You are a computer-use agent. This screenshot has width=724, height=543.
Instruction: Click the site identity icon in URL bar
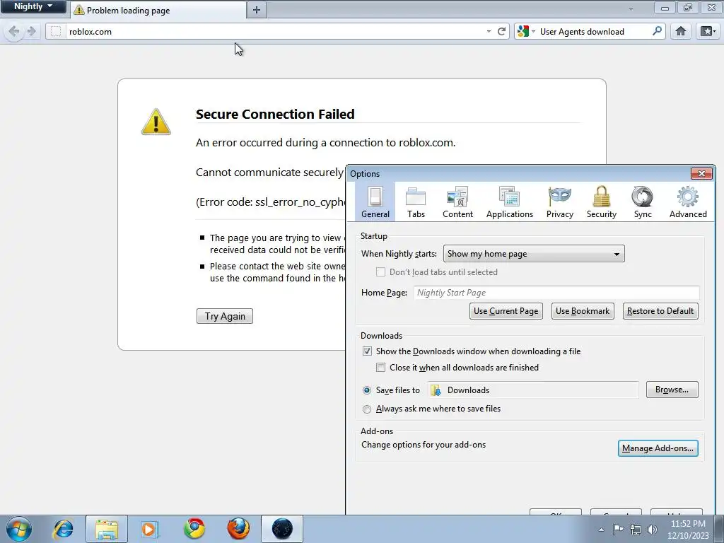(x=56, y=31)
